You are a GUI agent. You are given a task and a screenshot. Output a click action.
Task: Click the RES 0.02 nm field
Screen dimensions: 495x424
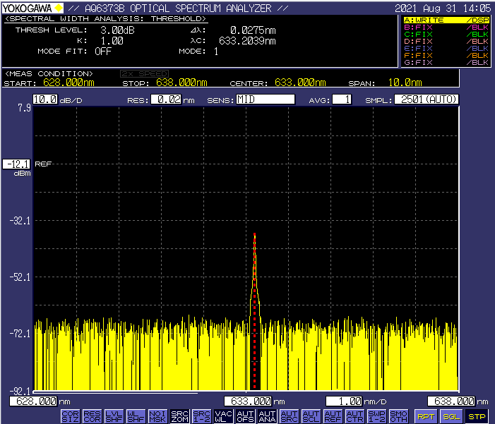[166, 99]
